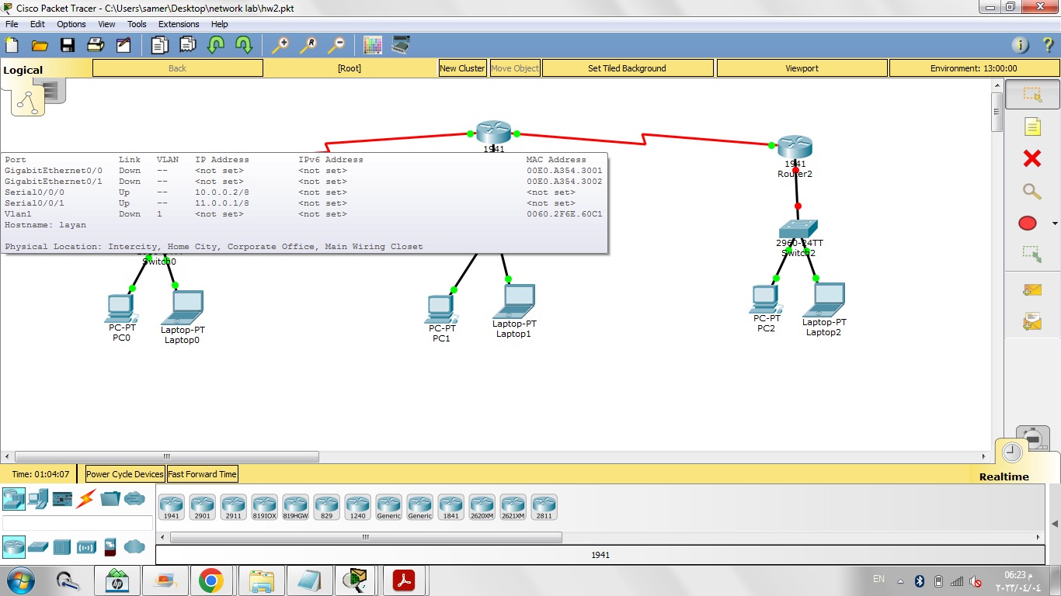Screen dimensions: 1061x596
Task: Undo the last action with the green arrow
Action: click(x=215, y=45)
